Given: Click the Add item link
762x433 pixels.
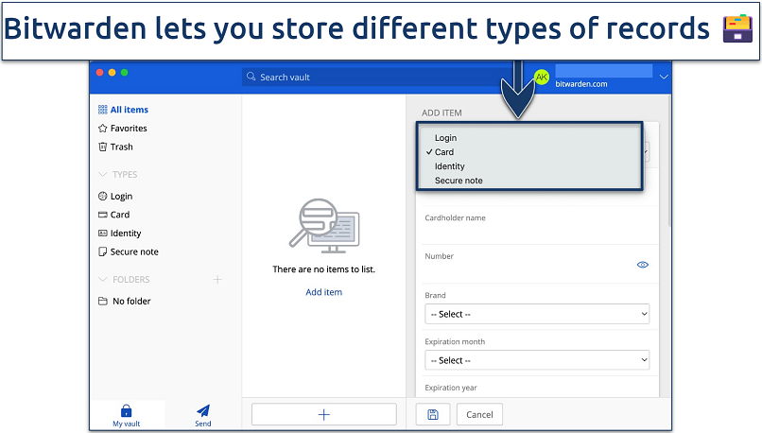Looking at the screenshot, I should (x=323, y=292).
